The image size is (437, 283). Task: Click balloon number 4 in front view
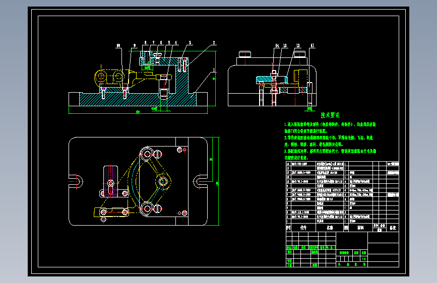point(176,43)
